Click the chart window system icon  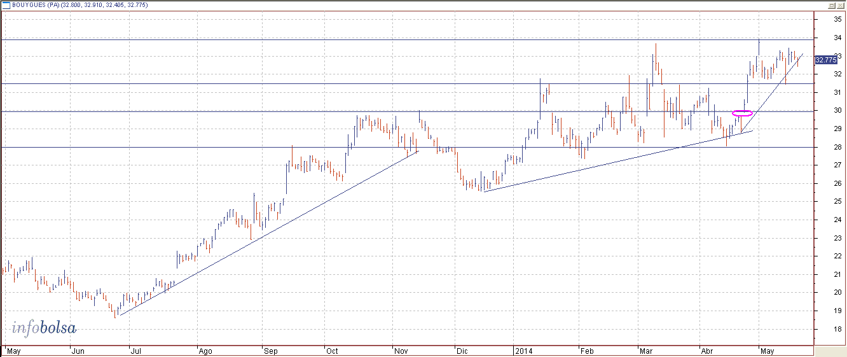click(x=6, y=4)
